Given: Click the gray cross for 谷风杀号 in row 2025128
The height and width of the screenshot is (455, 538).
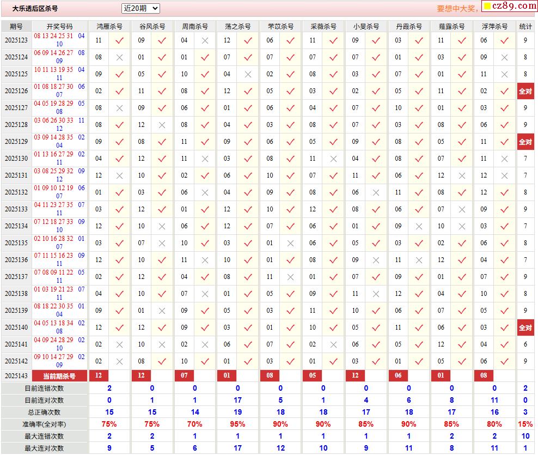Looking at the screenshot, I should click(x=162, y=125).
